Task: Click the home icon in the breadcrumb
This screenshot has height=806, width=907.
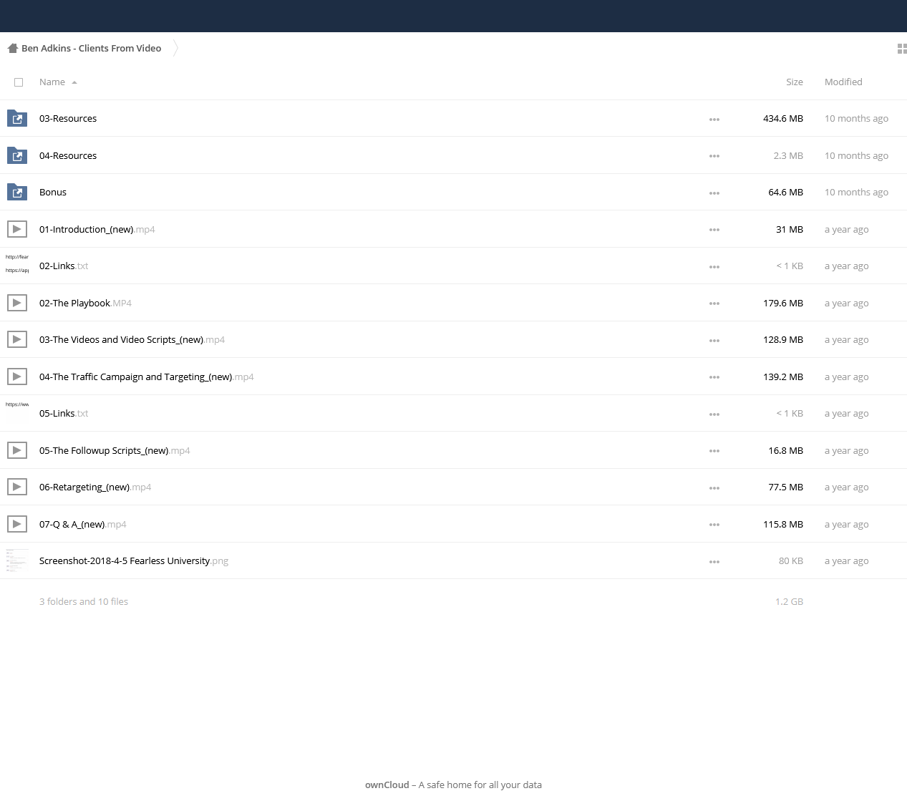Action: tap(12, 49)
